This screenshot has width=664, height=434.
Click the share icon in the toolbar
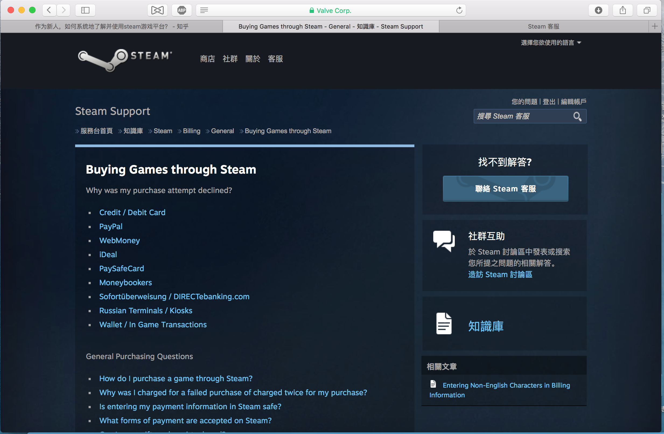(623, 10)
